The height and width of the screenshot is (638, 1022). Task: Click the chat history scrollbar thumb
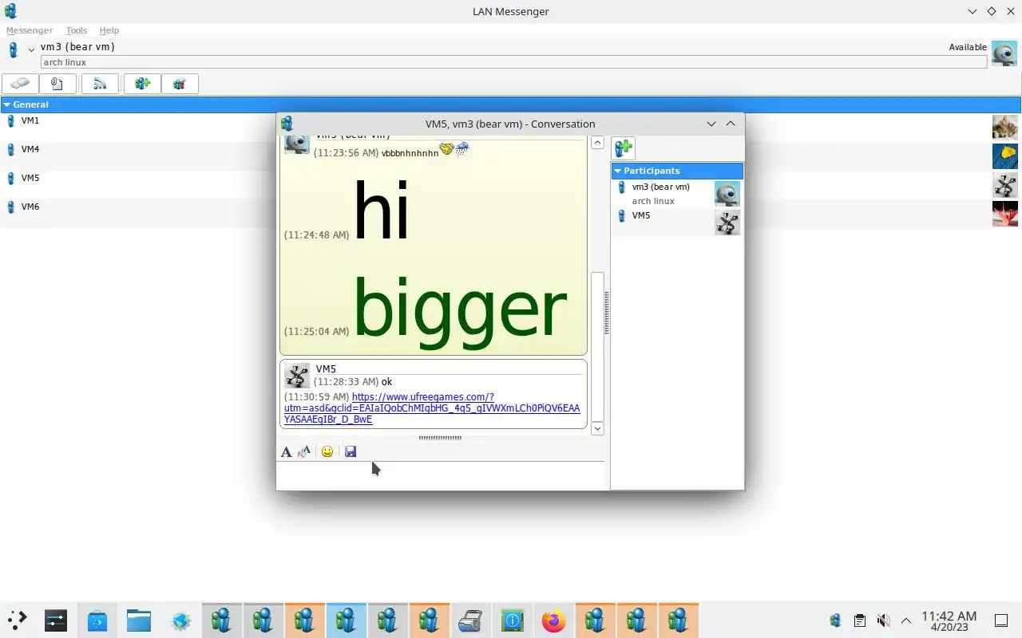(x=597, y=347)
